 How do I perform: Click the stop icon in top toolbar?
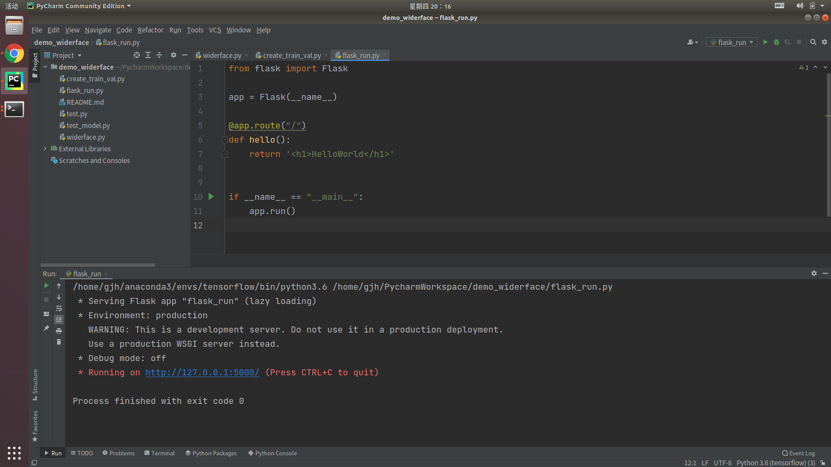(x=799, y=42)
